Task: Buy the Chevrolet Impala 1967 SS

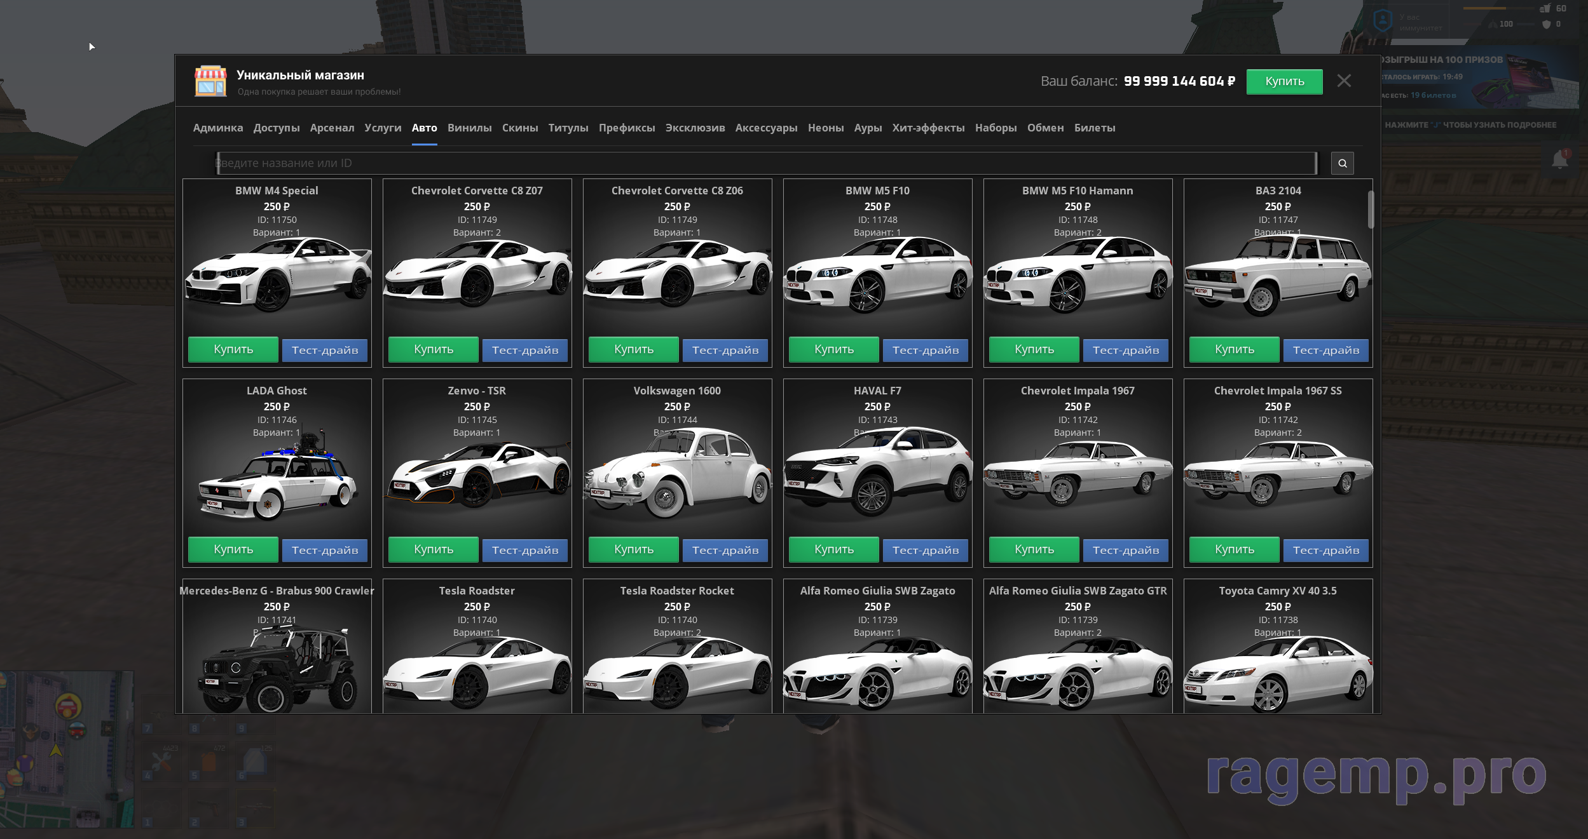Action: tap(1235, 549)
